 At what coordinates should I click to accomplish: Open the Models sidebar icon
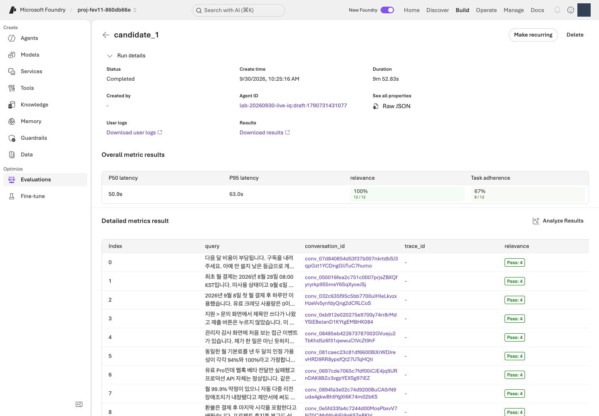point(12,55)
